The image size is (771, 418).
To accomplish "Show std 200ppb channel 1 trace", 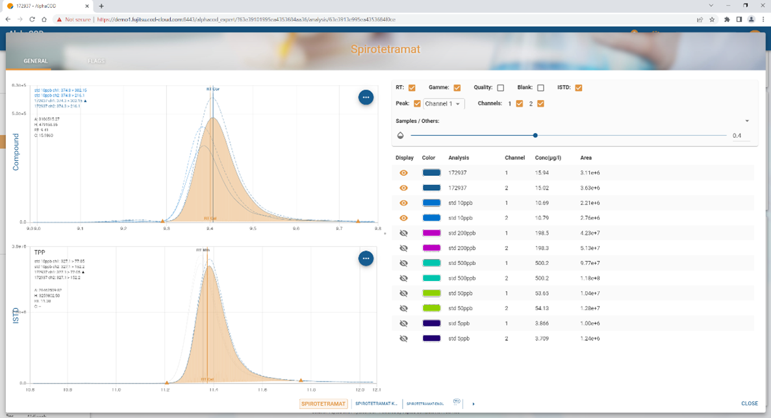I will click(403, 233).
